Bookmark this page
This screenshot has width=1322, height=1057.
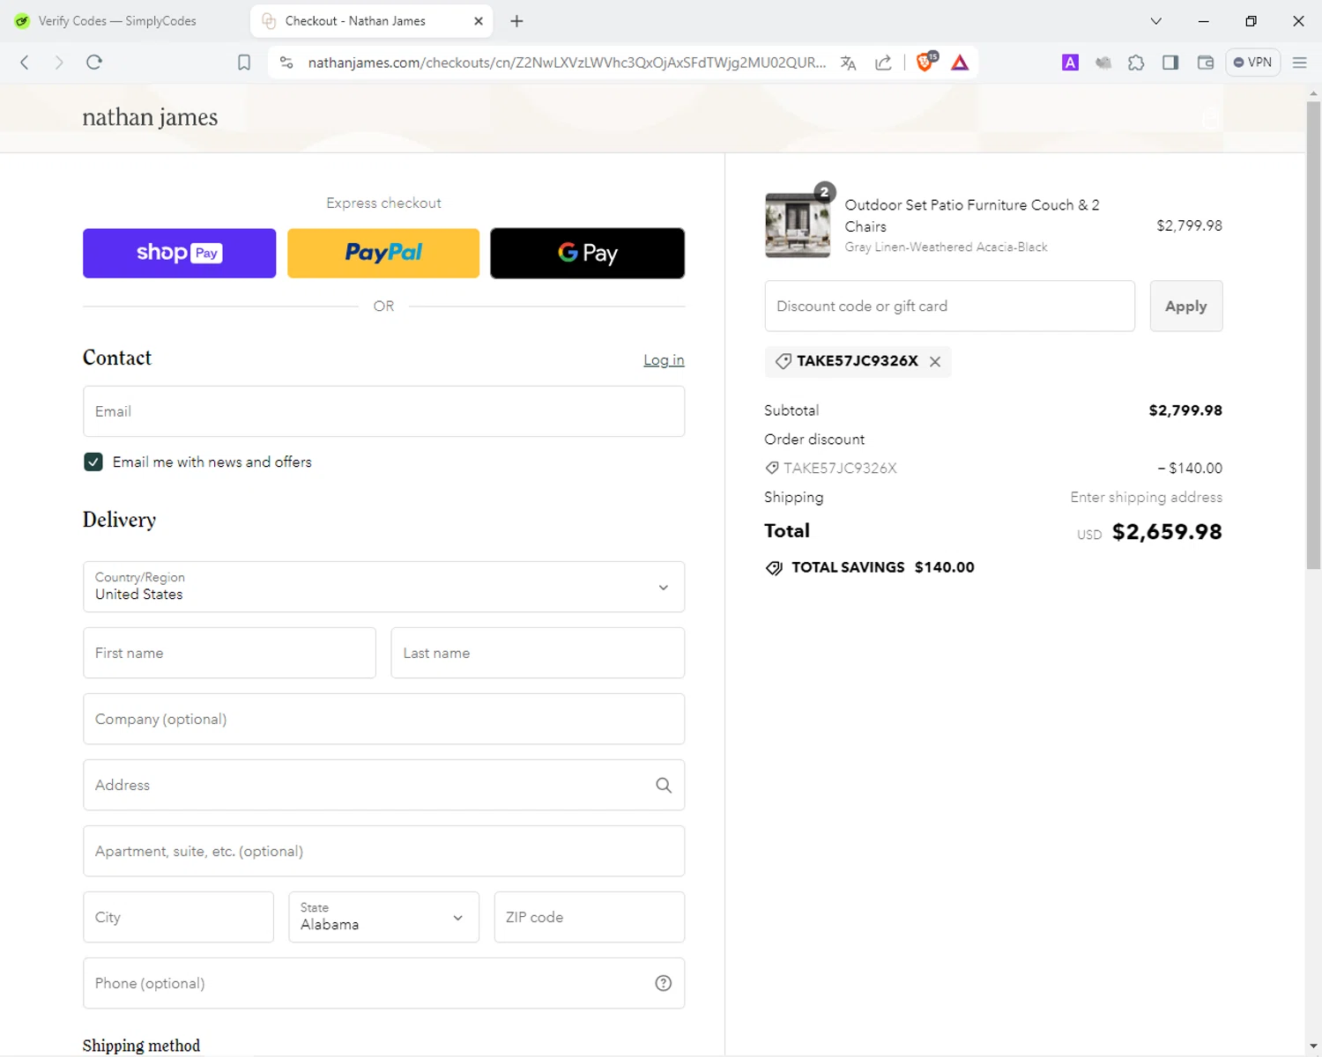coord(244,63)
